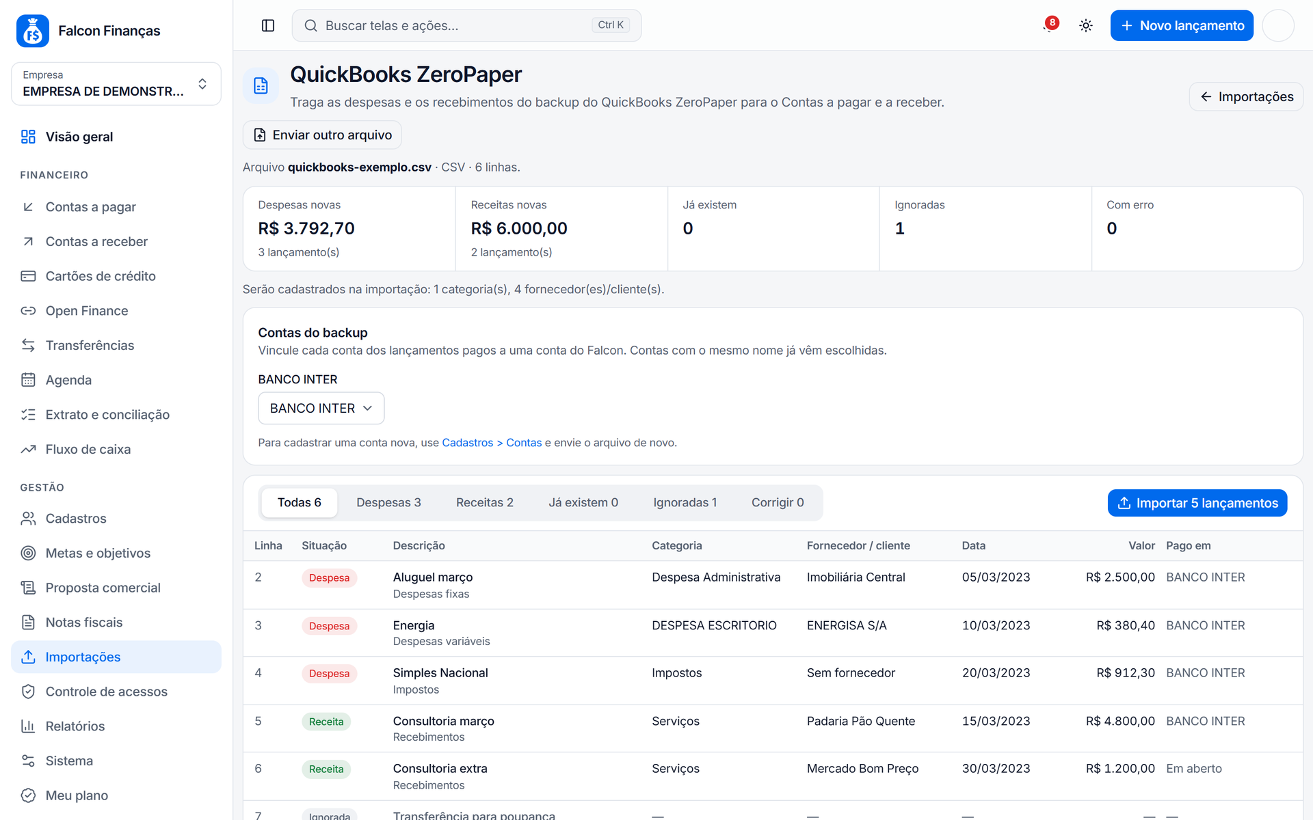This screenshot has height=820, width=1313.
Task: Toggle the sidebar collapse icon
Action: click(x=268, y=25)
